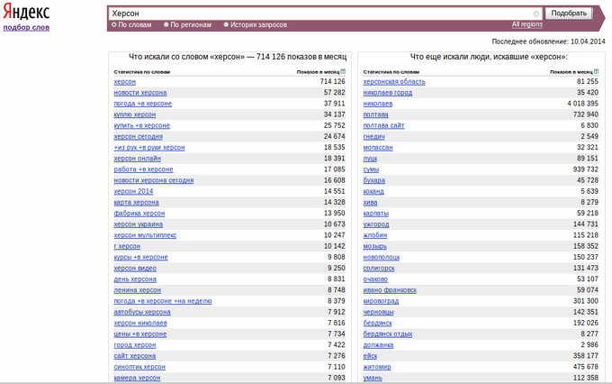
Task: Open the 'жлобин' link
Action: 375,235
